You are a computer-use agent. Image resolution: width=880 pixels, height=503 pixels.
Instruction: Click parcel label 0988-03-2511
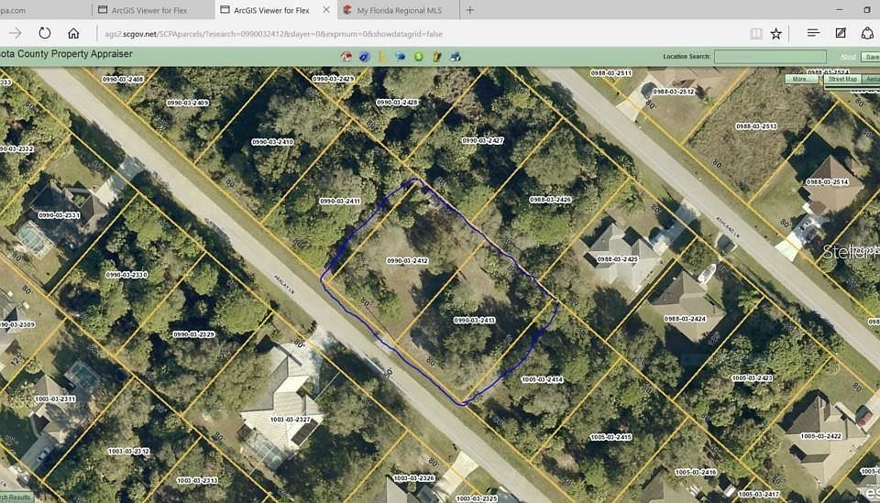(611, 73)
